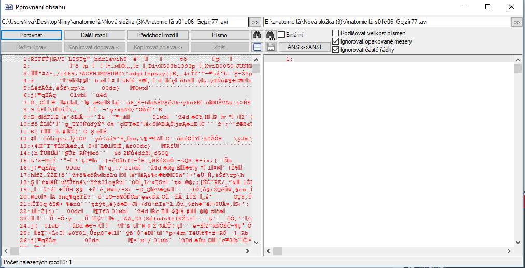Toggle the horizontal split layout icon
Viewport: 525px width, 268px height.
[x=257, y=47]
